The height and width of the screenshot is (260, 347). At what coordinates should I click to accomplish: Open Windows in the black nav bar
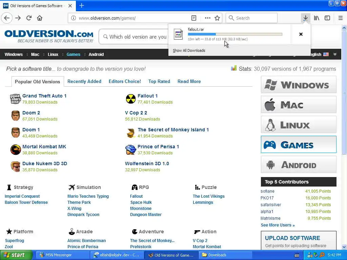point(14,55)
